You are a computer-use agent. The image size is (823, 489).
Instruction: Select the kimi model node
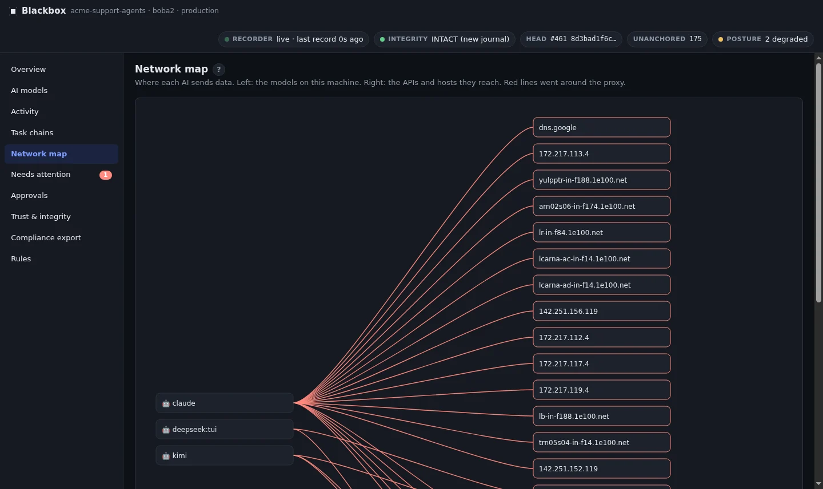coord(225,456)
